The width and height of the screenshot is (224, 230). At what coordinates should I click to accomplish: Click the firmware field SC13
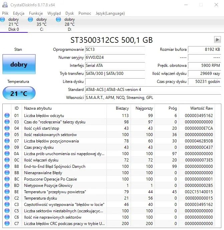tap(115, 49)
